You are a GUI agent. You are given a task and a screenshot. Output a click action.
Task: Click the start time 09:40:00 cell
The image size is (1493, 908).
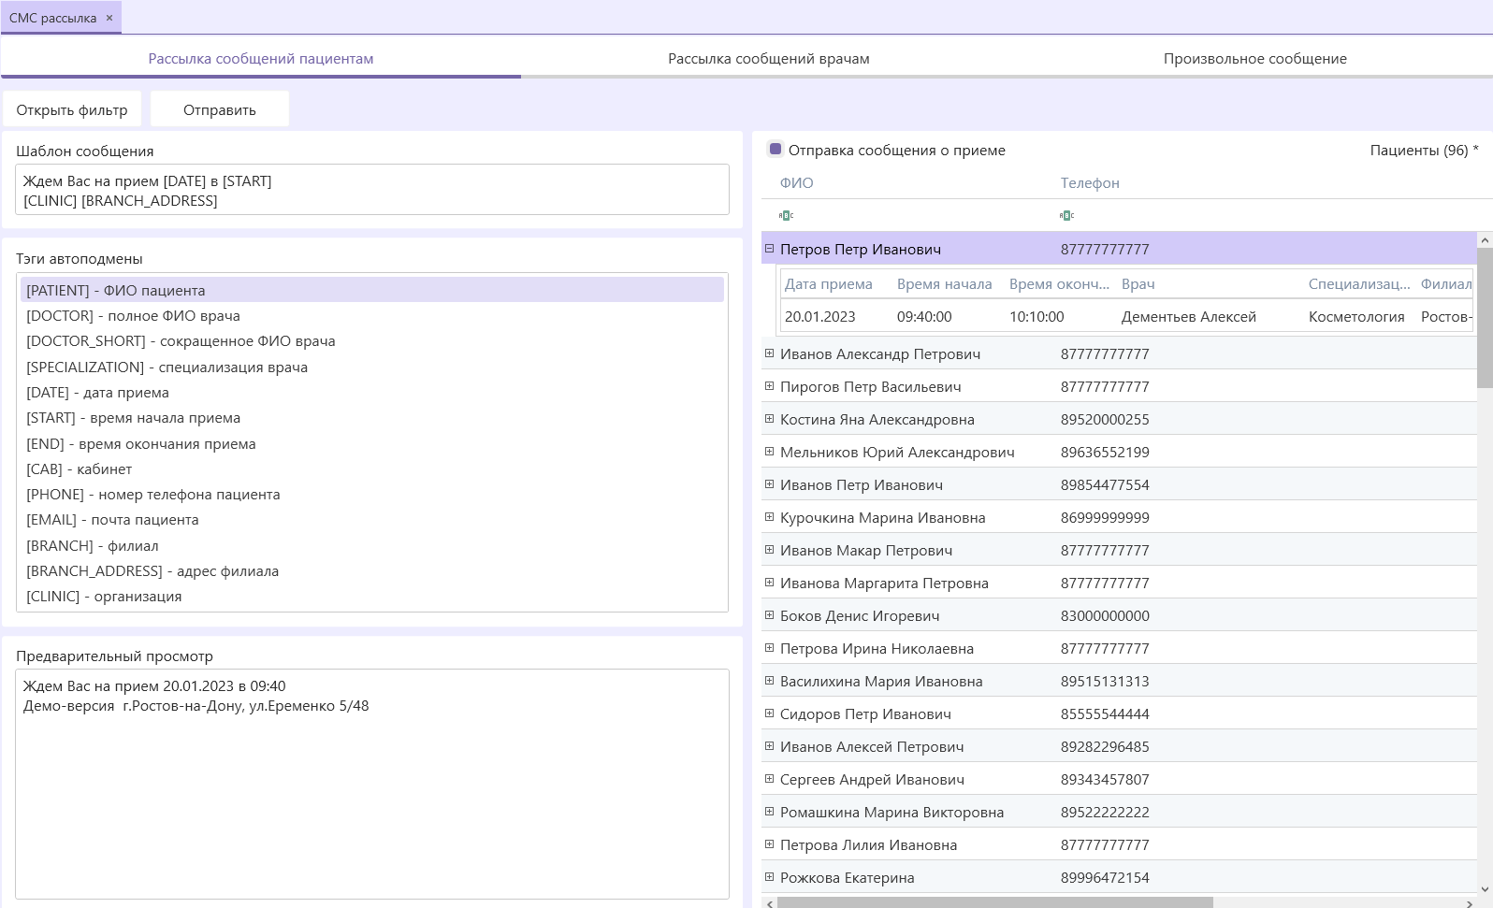tap(924, 316)
